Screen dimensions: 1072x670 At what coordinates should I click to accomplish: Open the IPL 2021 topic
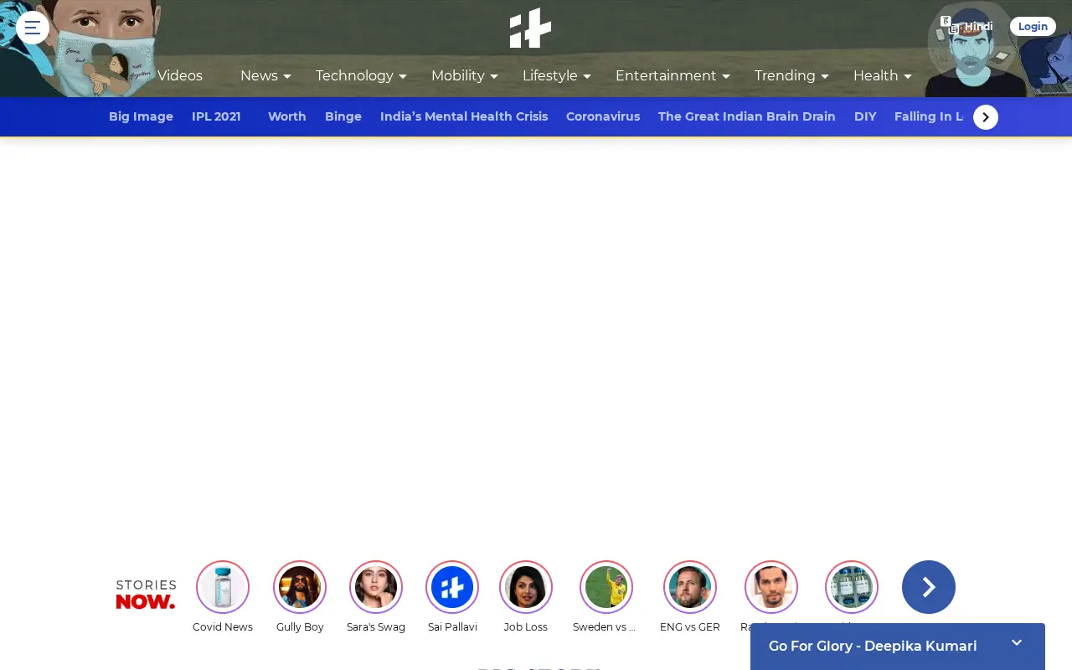216,116
